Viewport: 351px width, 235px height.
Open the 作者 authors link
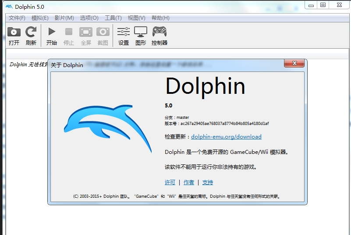(x=189, y=182)
